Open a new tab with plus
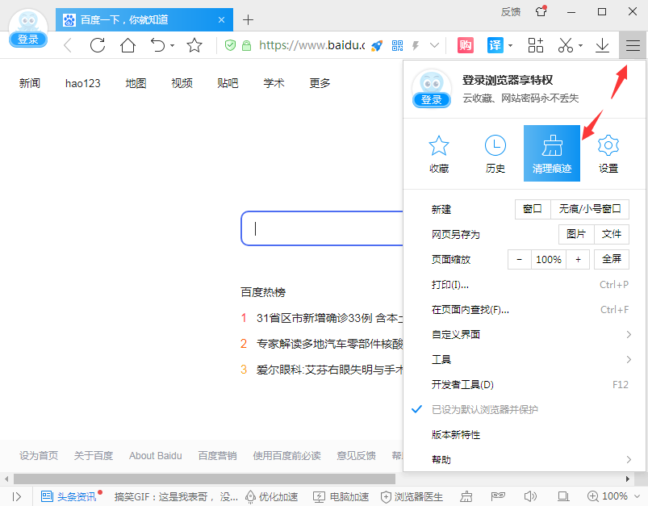This screenshot has width=648, height=506. [x=248, y=19]
